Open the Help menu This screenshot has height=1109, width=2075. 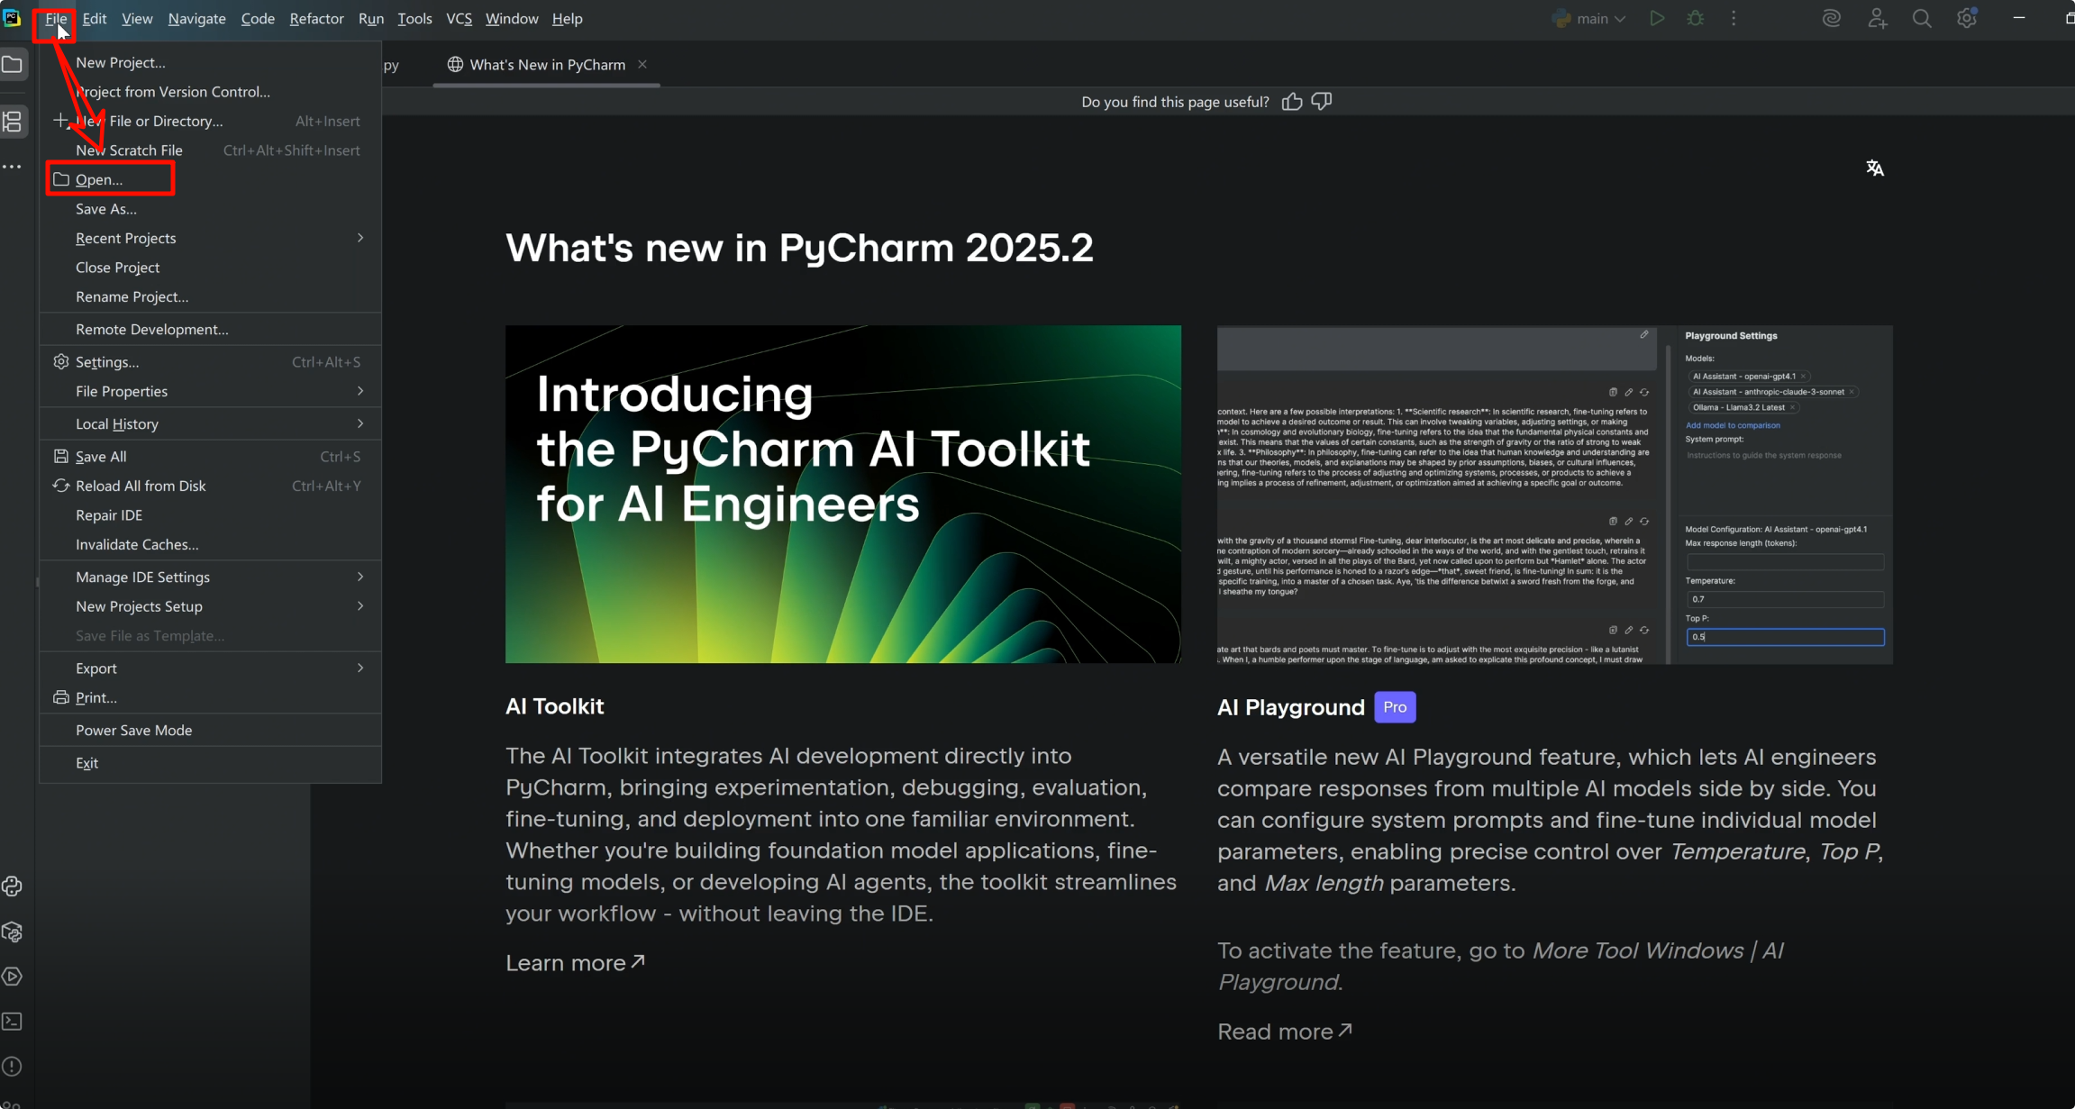click(567, 19)
